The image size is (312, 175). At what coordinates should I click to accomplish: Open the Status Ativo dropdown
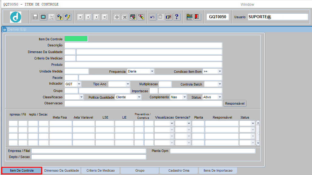(x=219, y=97)
